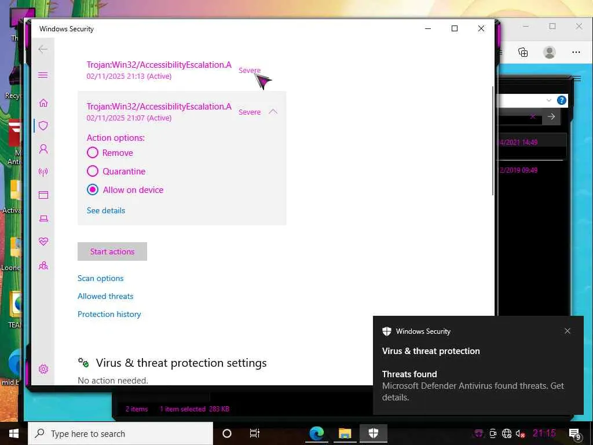Open Task View on taskbar
Screen dimensions: 593x445
click(255, 433)
